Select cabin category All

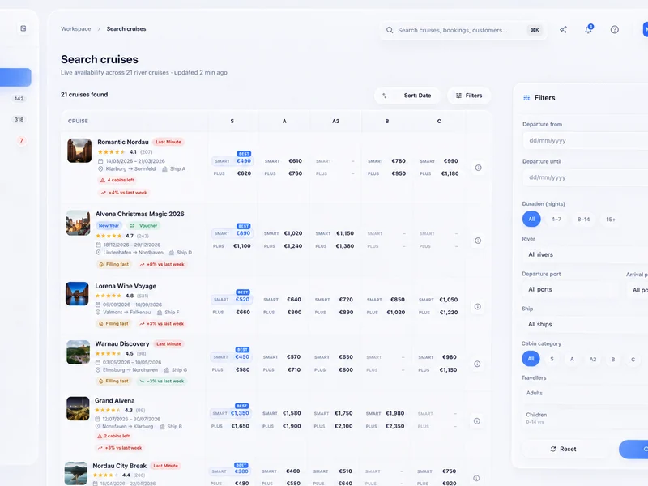click(531, 359)
